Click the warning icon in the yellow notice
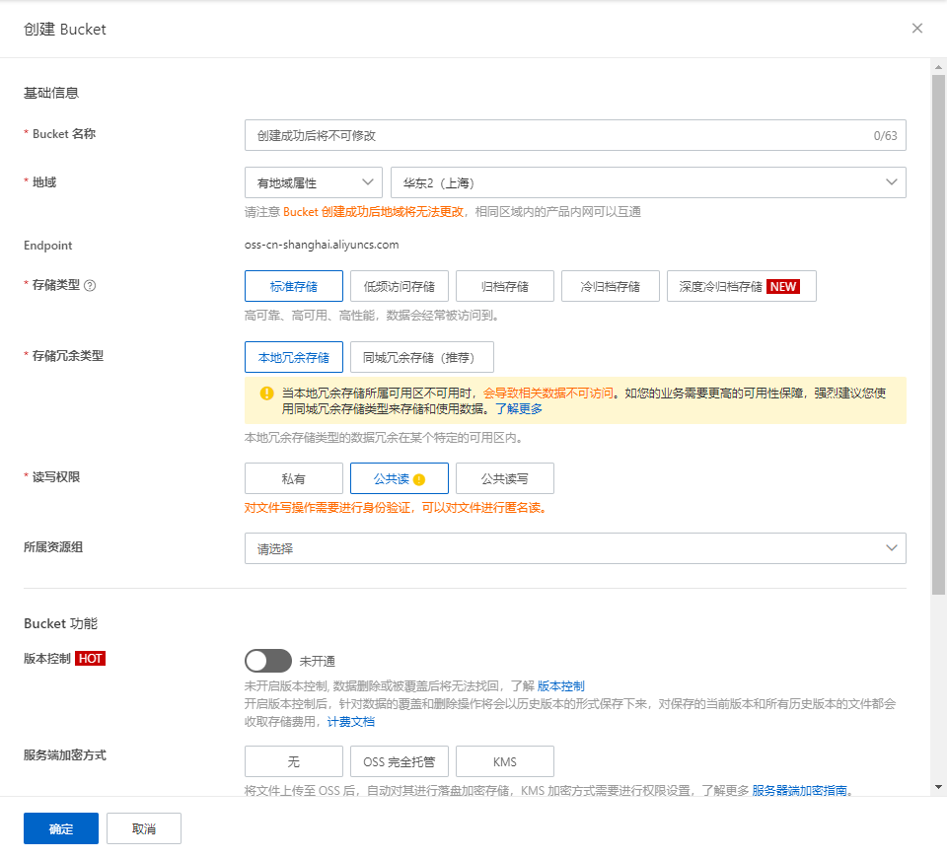The image size is (947, 859). pos(266,393)
